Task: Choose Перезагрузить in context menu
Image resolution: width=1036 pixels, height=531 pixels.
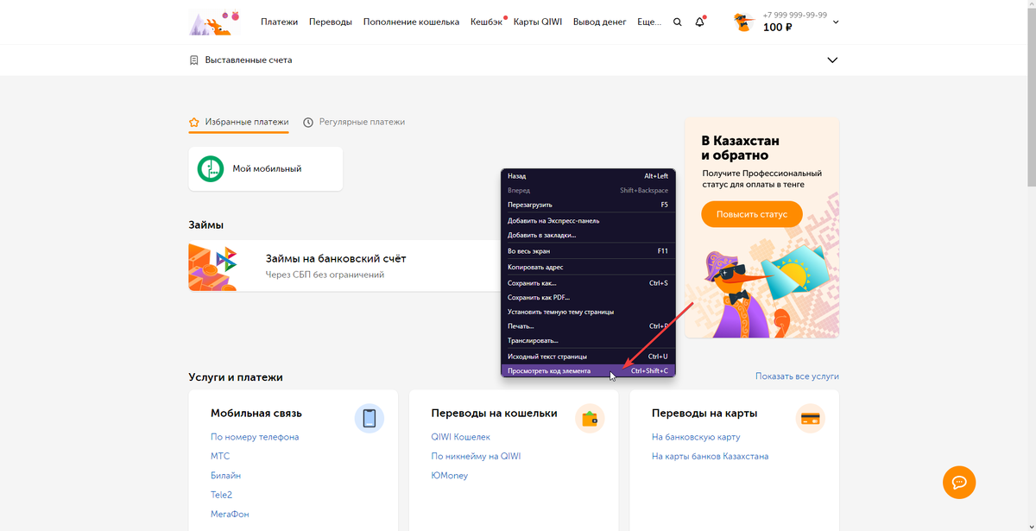Action: tap(588, 205)
